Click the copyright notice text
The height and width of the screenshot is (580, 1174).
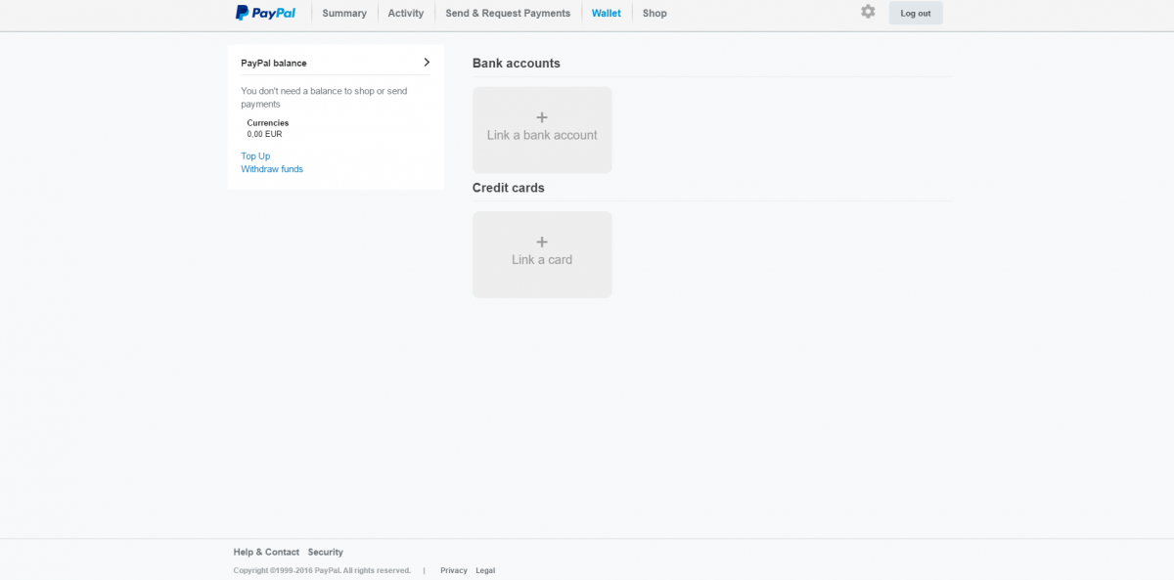pos(322,570)
